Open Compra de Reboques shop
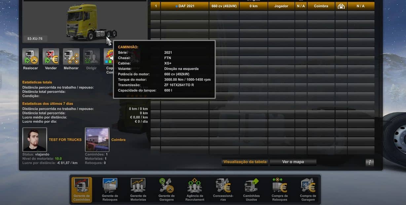Viewport: 406px width, 205px height. [x=279, y=189]
